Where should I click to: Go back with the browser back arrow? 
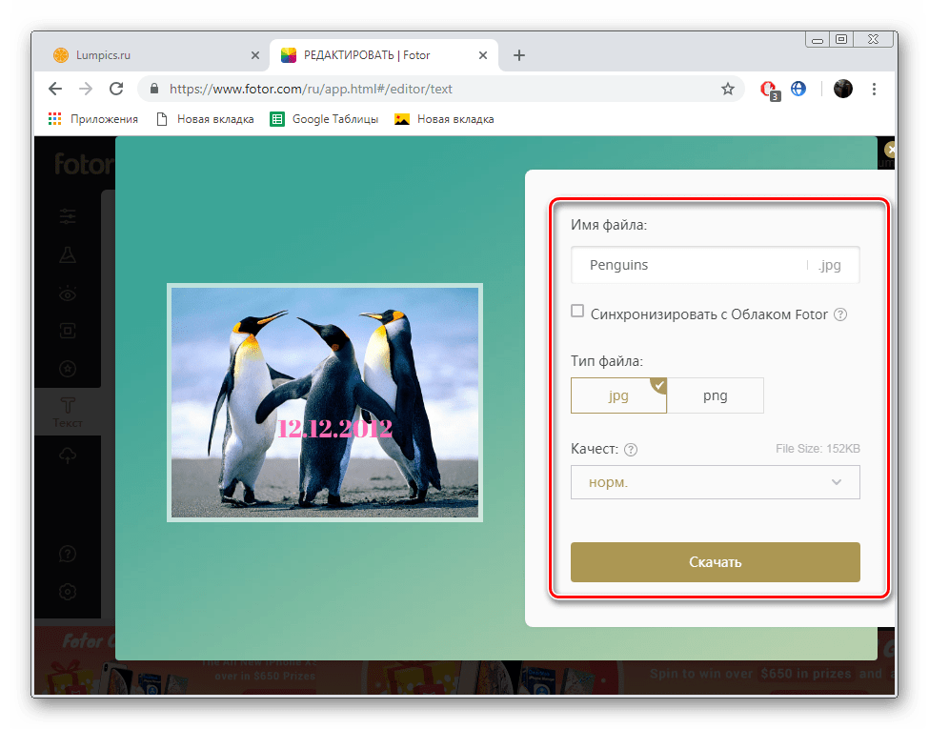point(55,89)
